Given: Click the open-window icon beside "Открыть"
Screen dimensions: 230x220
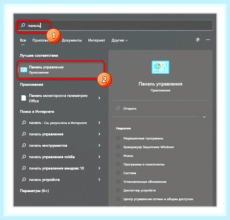Looking at the screenshot, I should coord(118,108).
